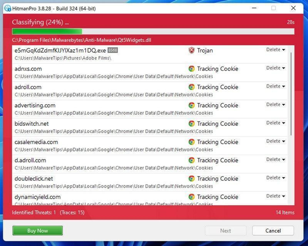Cancel the scan with Cancel button
The height and width of the screenshot is (246, 308).
(273, 231)
